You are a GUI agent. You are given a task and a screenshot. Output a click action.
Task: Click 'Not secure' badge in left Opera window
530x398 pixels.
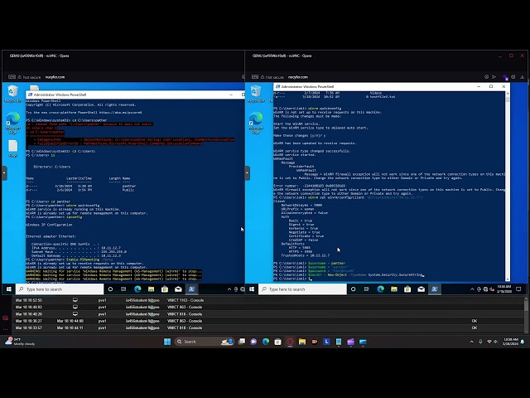pyautogui.click(x=29, y=77)
